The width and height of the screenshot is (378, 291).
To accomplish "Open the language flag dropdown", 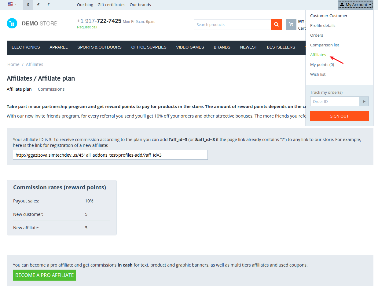I will tap(12, 5).
